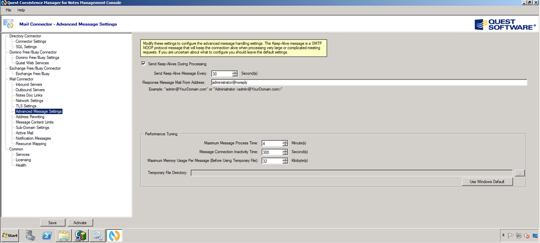Screen dimensions: 540x243
Task: Show hidden system tray icons
Action: pos(504,236)
